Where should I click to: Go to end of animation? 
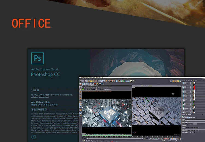pos(162,139)
